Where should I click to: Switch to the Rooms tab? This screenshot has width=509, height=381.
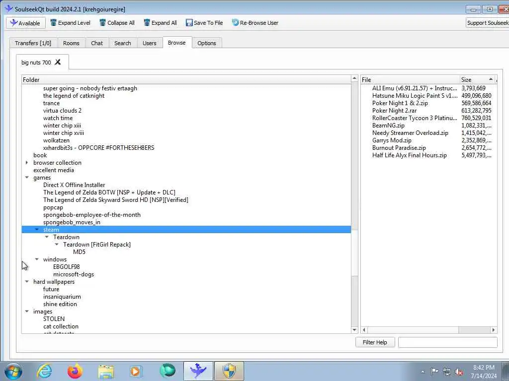point(71,43)
